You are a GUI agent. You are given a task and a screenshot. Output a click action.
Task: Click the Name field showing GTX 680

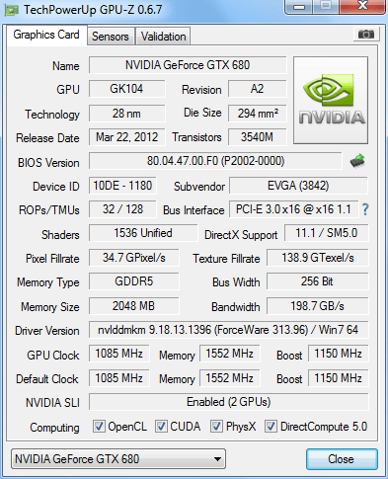pos(188,65)
